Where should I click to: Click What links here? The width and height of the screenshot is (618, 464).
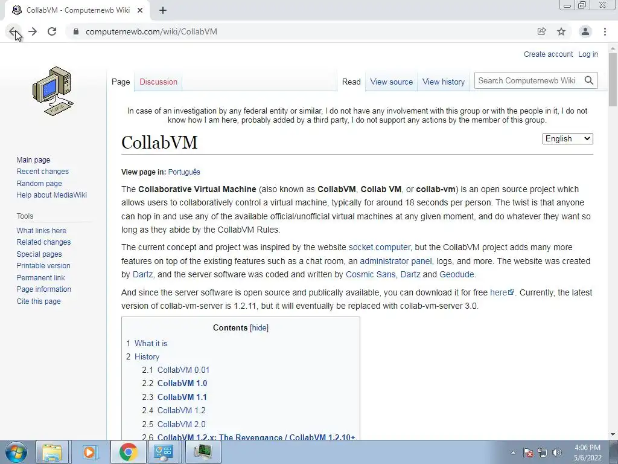coord(42,230)
